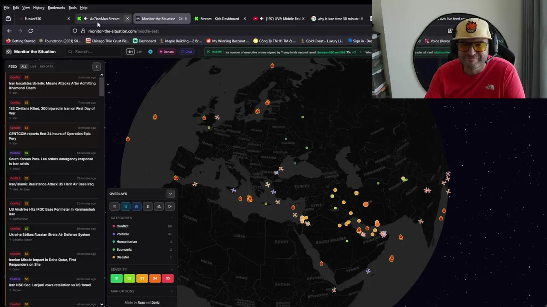Filter by S4 orange severity swatch
Viewport: 547px width, 307px height.
[155, 278]
